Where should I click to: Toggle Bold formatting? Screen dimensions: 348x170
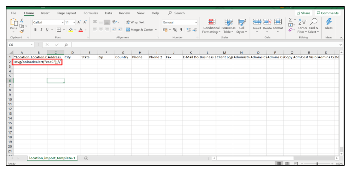[35, 30]
